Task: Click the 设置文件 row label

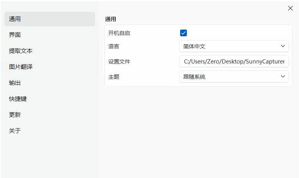Action: pos(119,62)
